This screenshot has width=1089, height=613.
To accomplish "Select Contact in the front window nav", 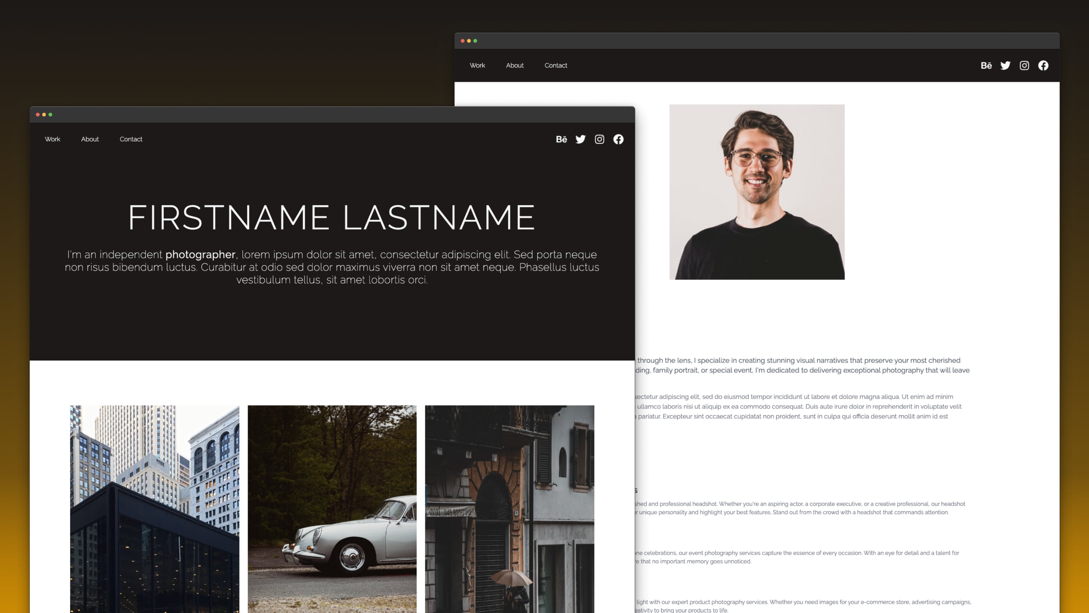I will click(x=131, y=139).
